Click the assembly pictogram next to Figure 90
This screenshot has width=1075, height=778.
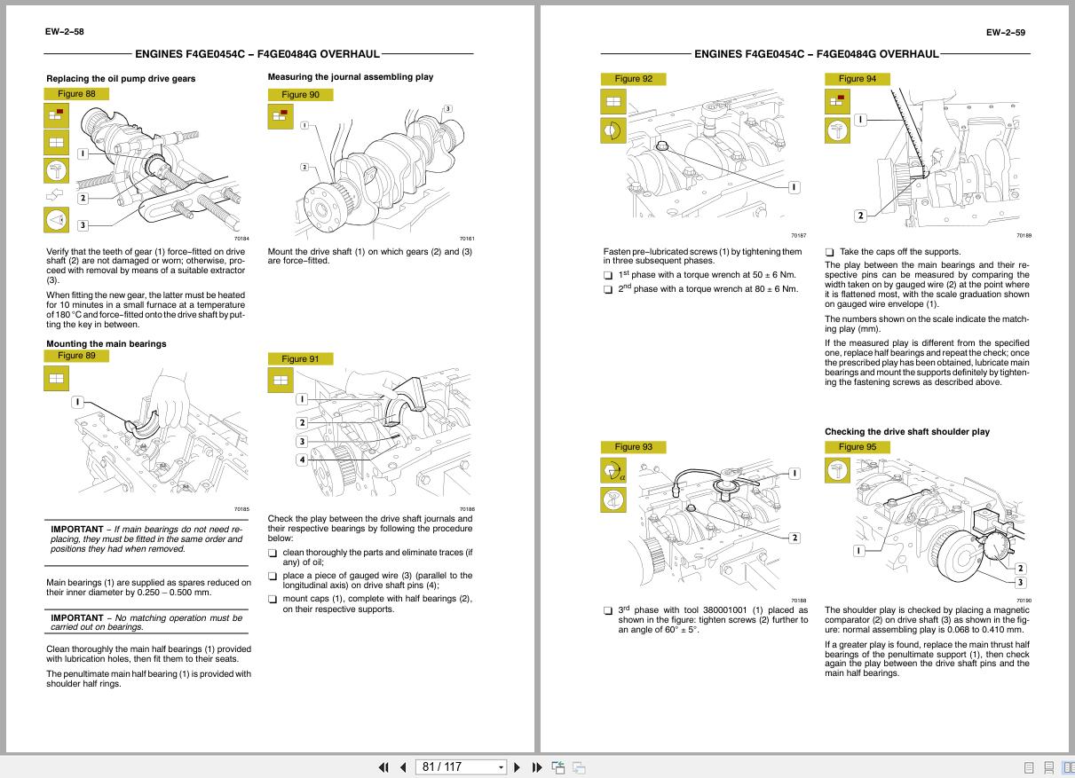(281, 116)
